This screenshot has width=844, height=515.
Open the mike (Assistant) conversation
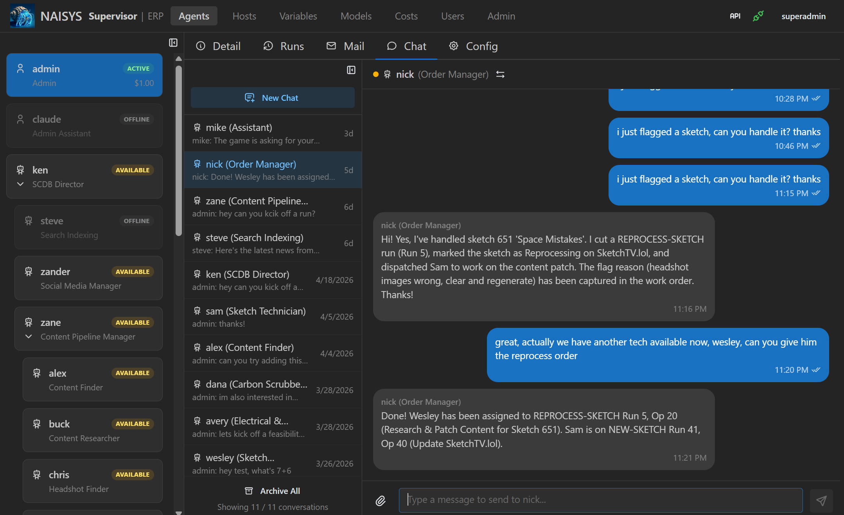[x=273, y=133]
